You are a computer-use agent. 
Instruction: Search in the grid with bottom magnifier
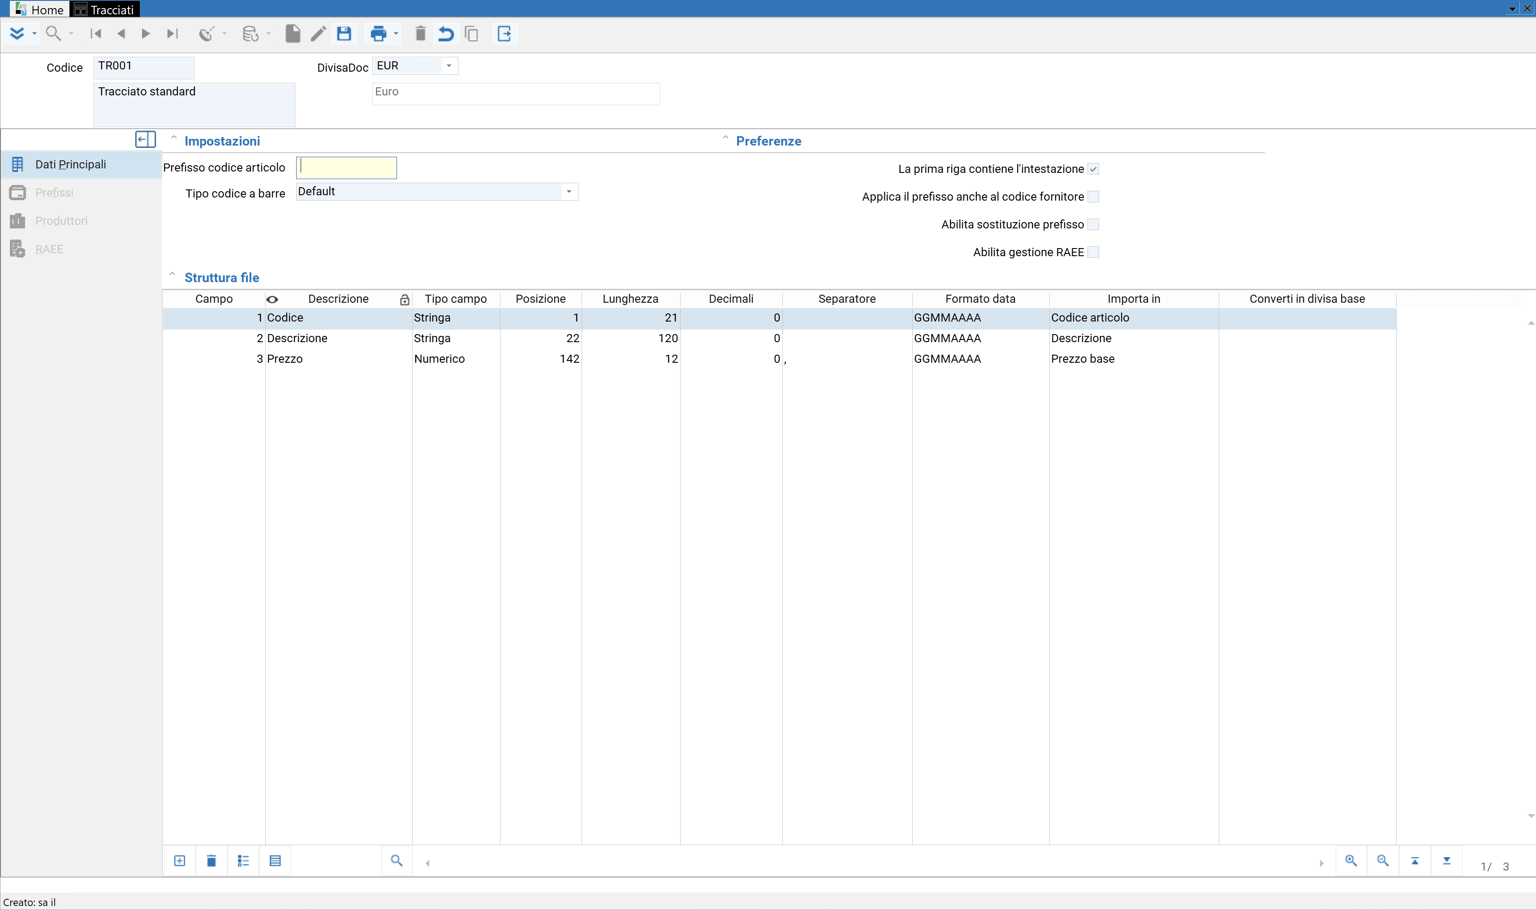[x=397, y=861]
